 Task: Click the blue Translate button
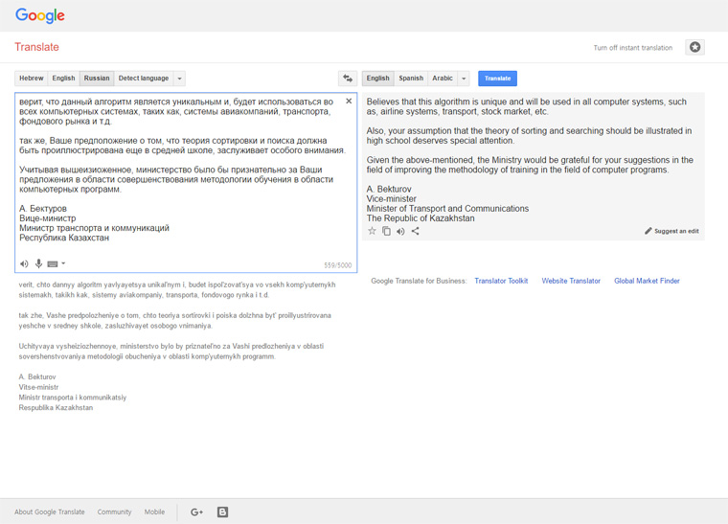[x=498, y=79]
